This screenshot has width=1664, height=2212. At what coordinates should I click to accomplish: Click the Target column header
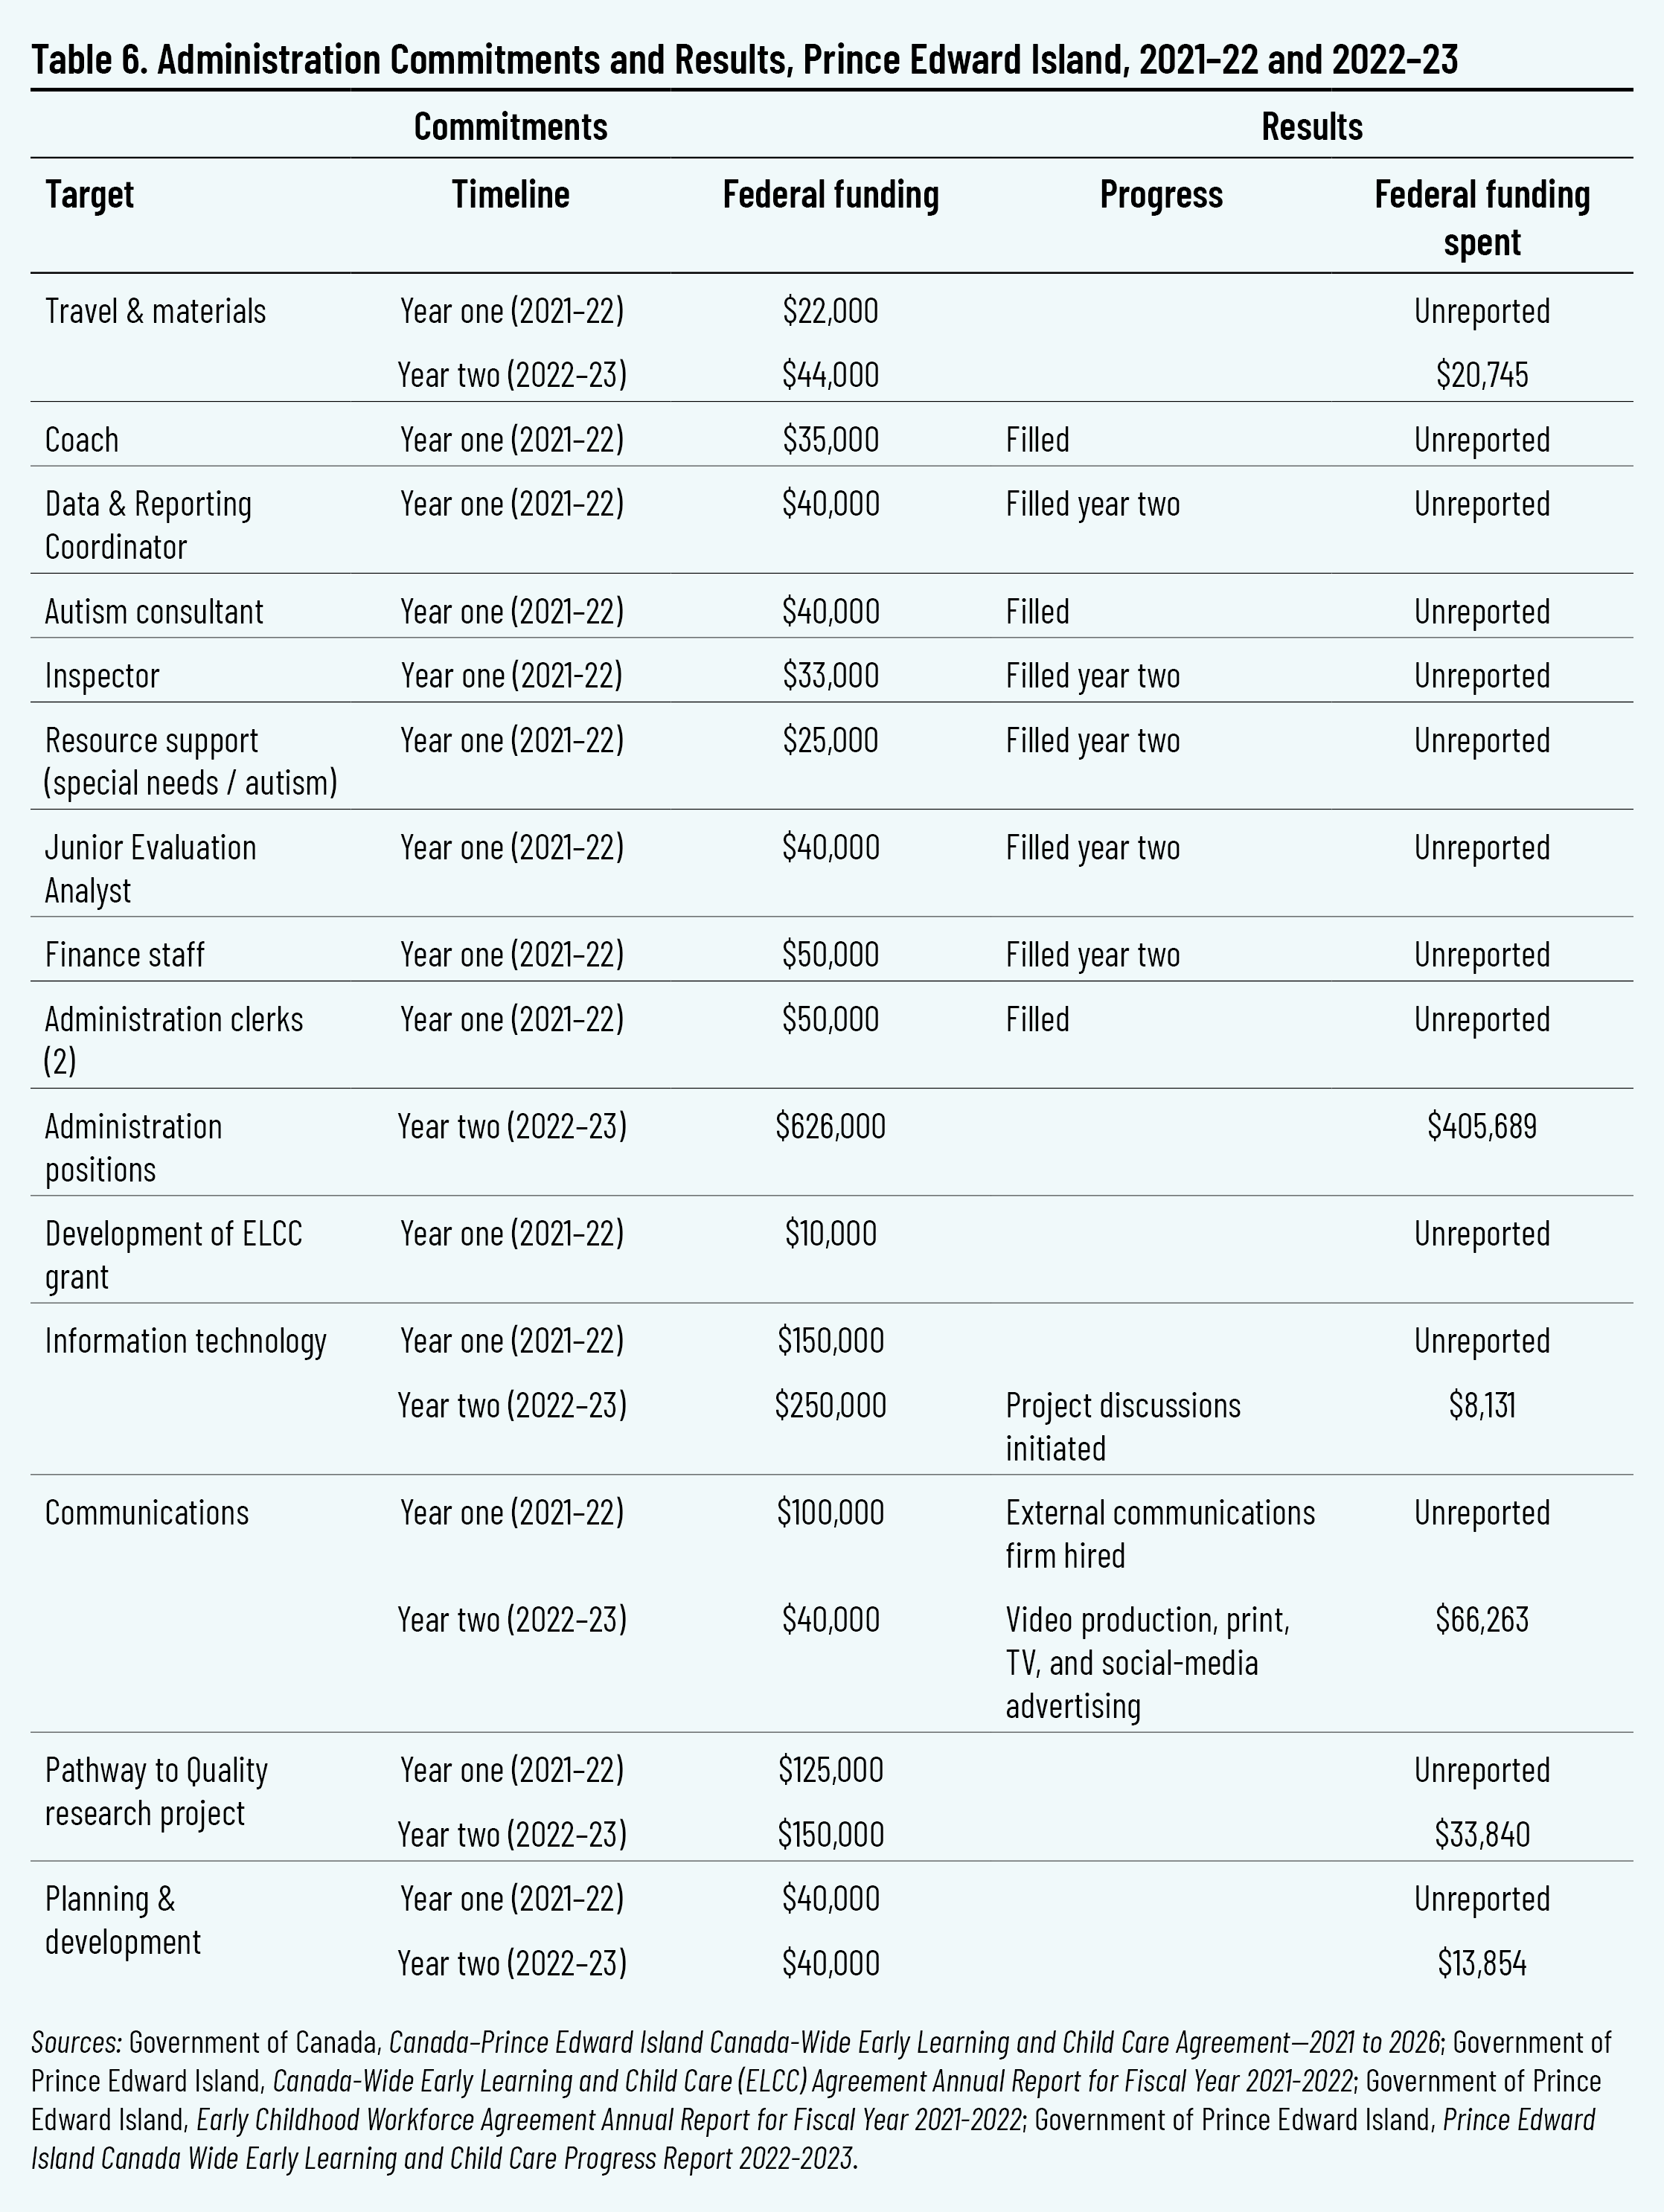point(89,194)
